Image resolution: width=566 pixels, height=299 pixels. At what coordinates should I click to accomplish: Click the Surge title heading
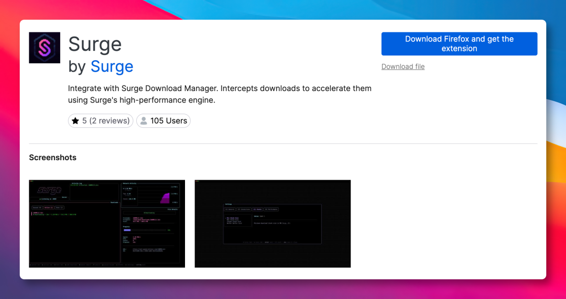click(95, 45)
